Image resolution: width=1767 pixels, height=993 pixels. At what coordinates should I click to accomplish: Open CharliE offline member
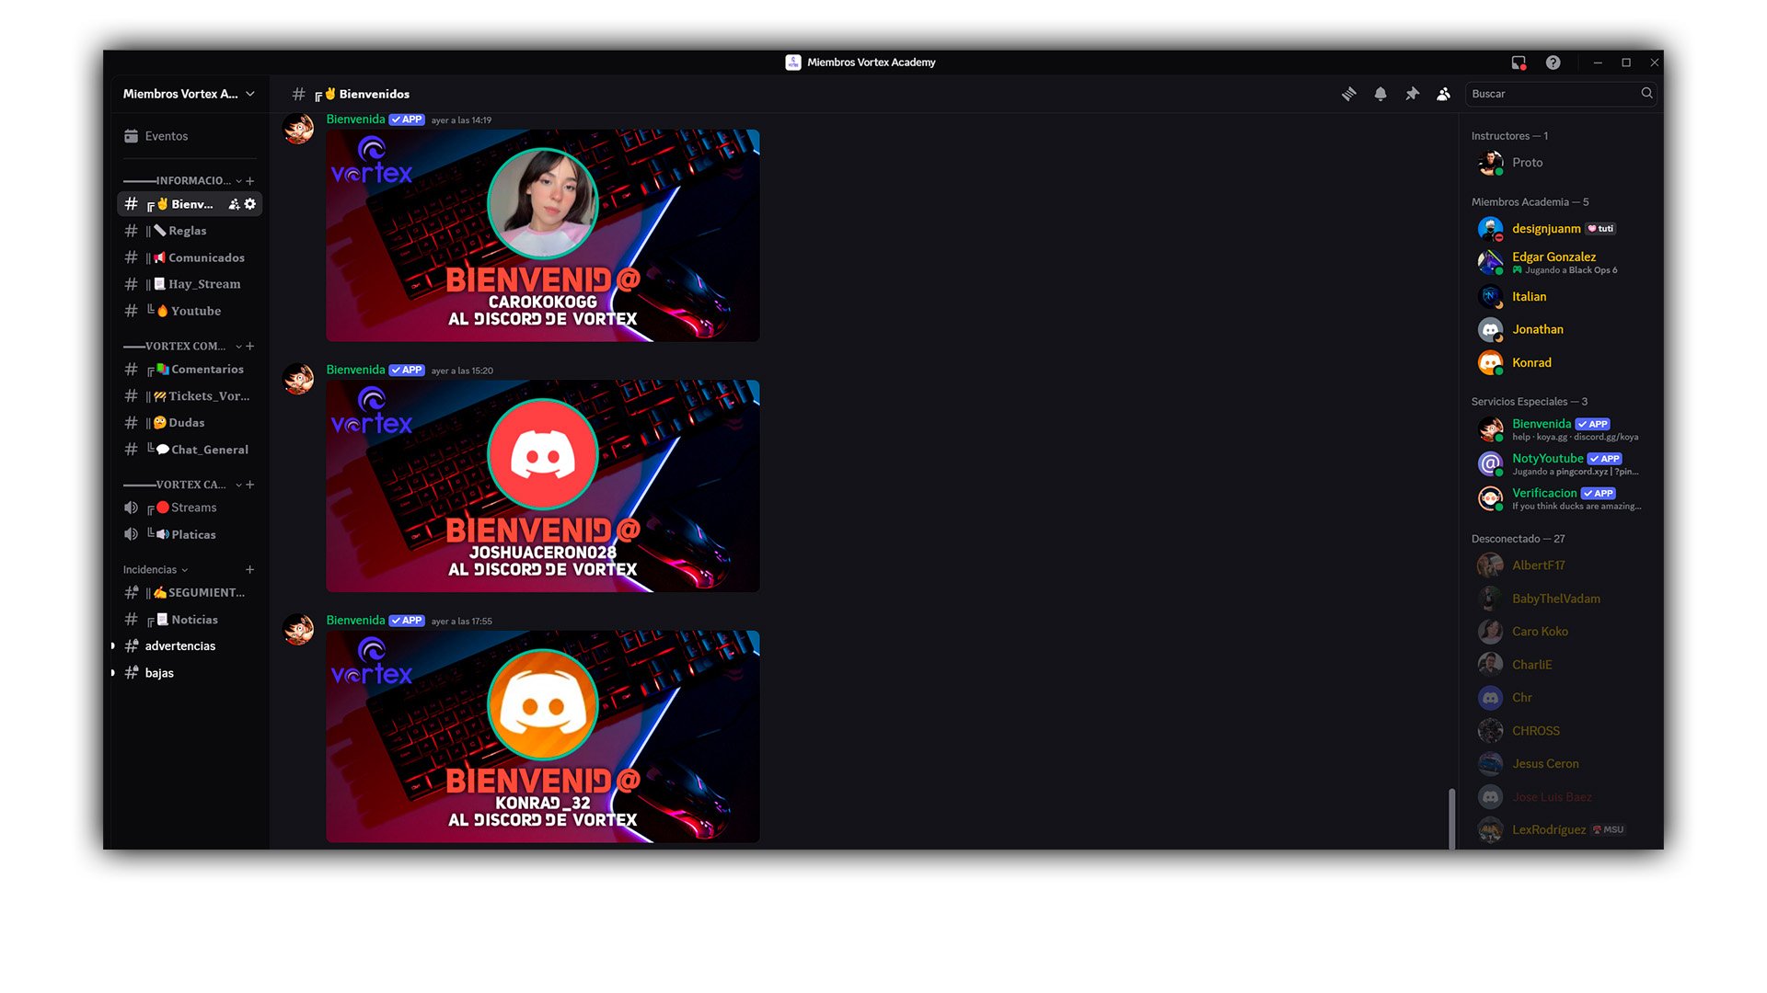point(1562,665)
